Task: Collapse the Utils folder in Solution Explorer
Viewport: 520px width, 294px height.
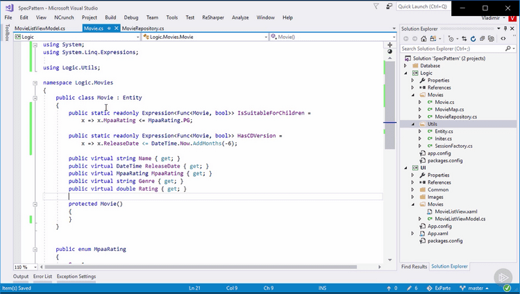Action: click(413, 124)
